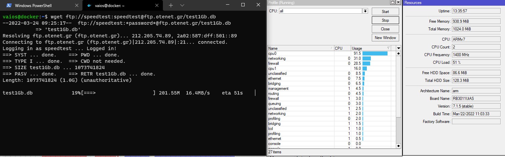The width and height of the screenshot is (505, 157).
Task: Start the profiler
Action: [385, 11]
